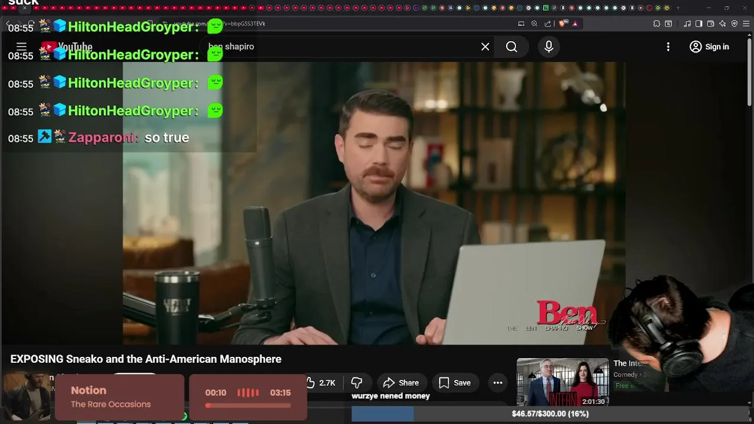This screenshot has height=424, width=754.
Task: Click the YouTube search magnifier button
Action: [511, 47]
